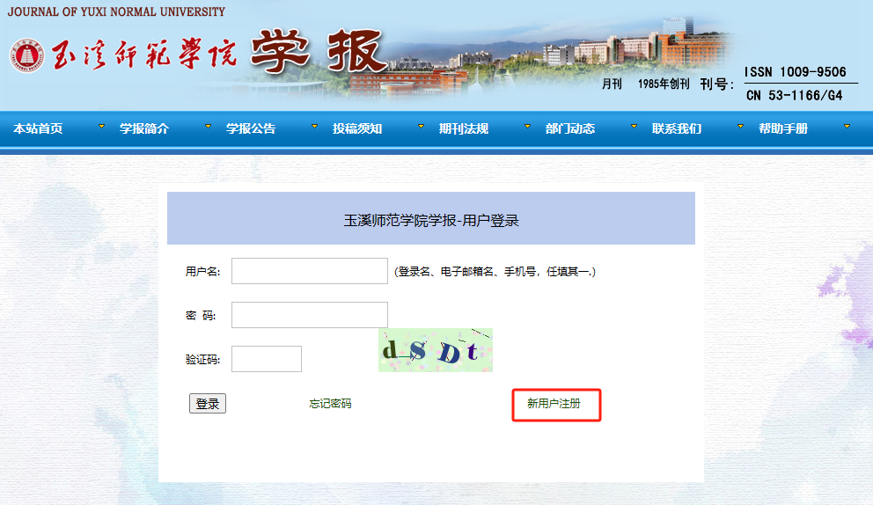Click the 登录 login button
The width and height of the screenshot is (873, 505).
(208, 403)
